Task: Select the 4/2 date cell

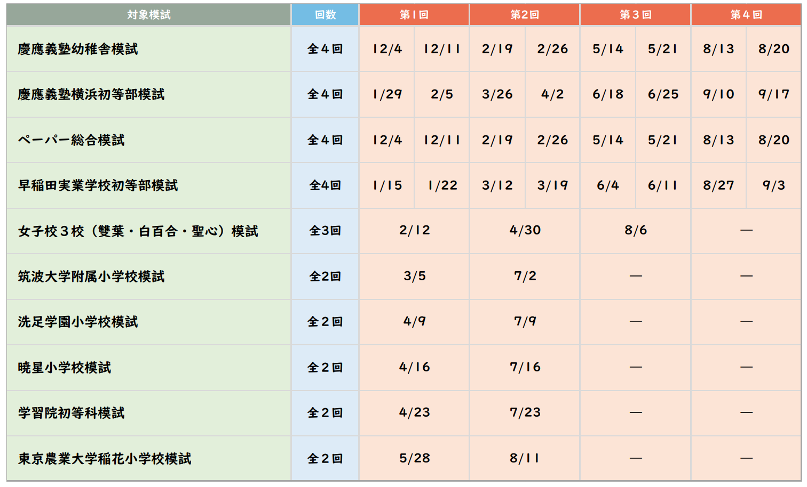Action: [x=552, y=94]
